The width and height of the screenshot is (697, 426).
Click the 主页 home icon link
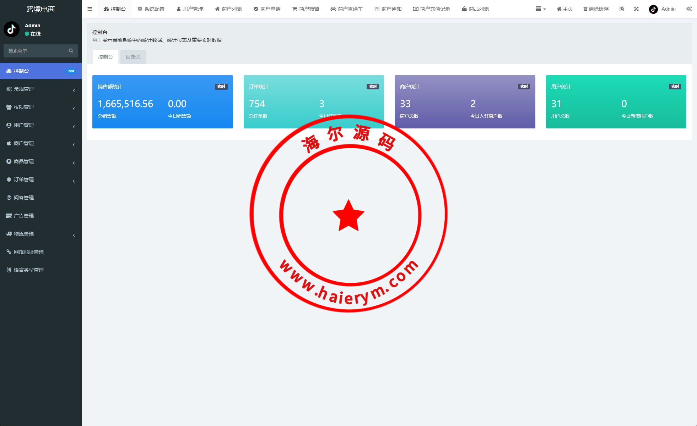pyautogui.click(x=564, y=9)
